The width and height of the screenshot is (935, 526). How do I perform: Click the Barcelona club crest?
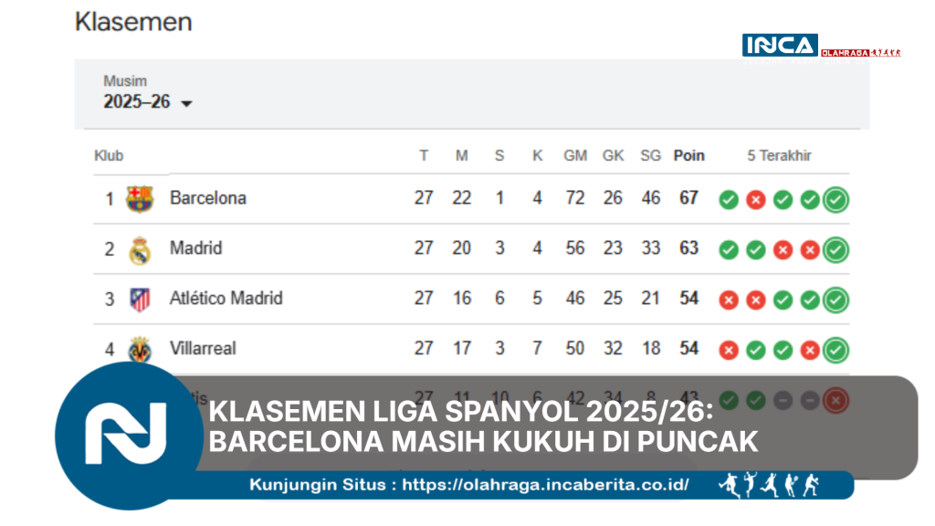[139, 198]
